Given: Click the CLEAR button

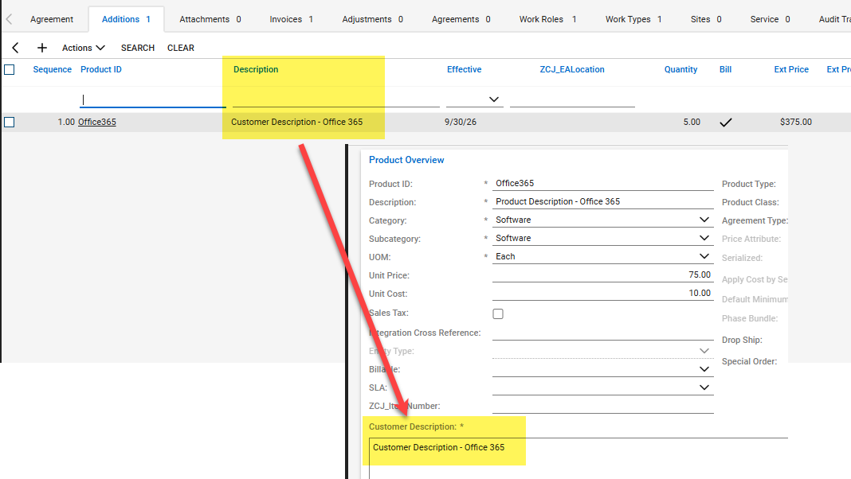Looking at the screenshot, I should 181,48.
